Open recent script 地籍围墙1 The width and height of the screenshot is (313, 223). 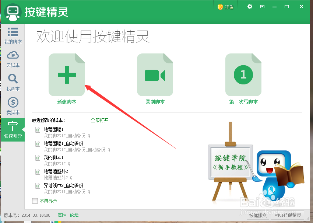click(x=53, y=129)
